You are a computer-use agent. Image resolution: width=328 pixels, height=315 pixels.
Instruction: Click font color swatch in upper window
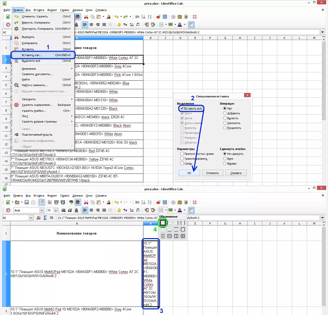tap(180, 25)
